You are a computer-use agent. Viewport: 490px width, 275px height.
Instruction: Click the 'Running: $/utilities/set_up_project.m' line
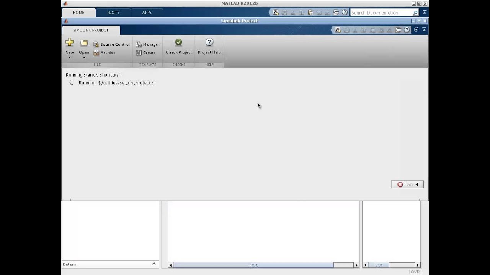117,83
